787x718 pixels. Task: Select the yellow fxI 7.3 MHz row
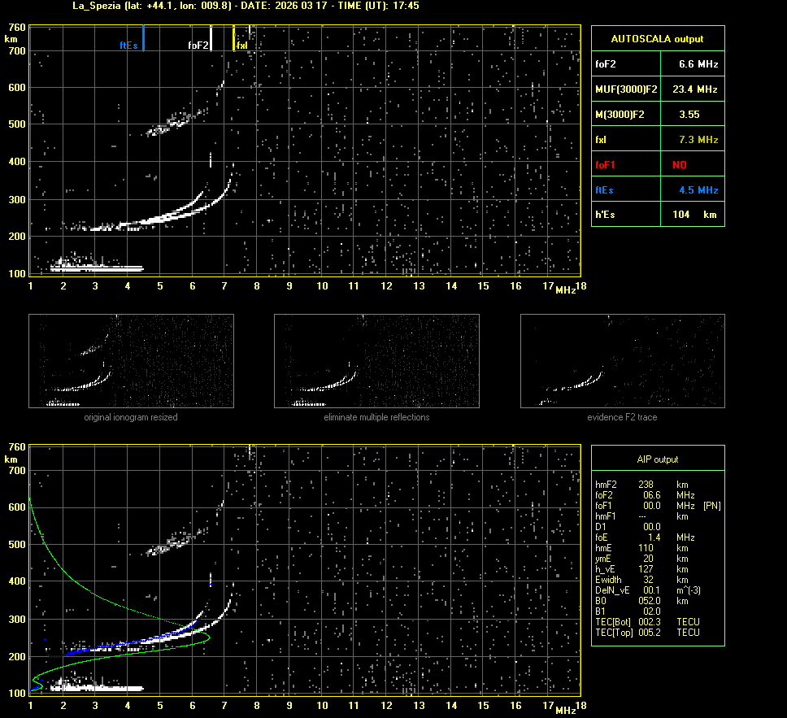(x=657, y=140)
